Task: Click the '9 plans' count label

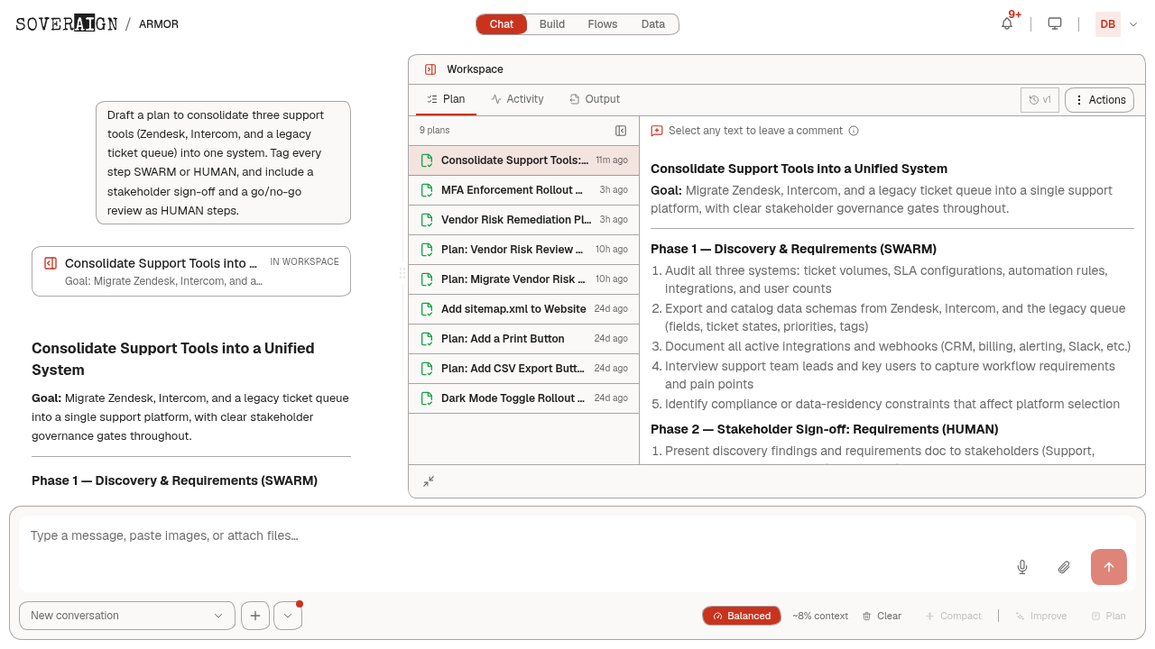Action: [x=434, y=131]
